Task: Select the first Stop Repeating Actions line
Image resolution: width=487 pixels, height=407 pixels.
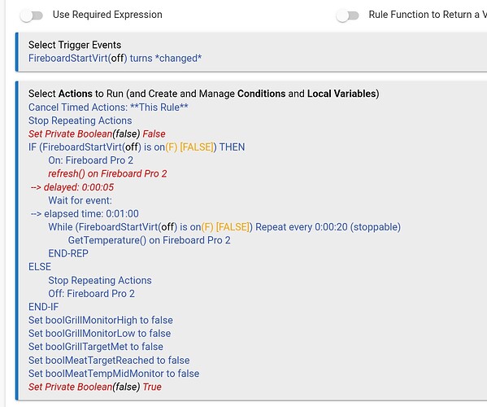Action: (80, 120)
